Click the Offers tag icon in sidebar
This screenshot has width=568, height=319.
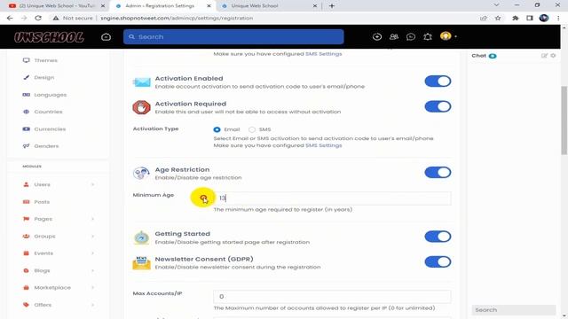[x=26, y=305]
